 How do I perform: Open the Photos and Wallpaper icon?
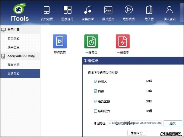(108, 10)
